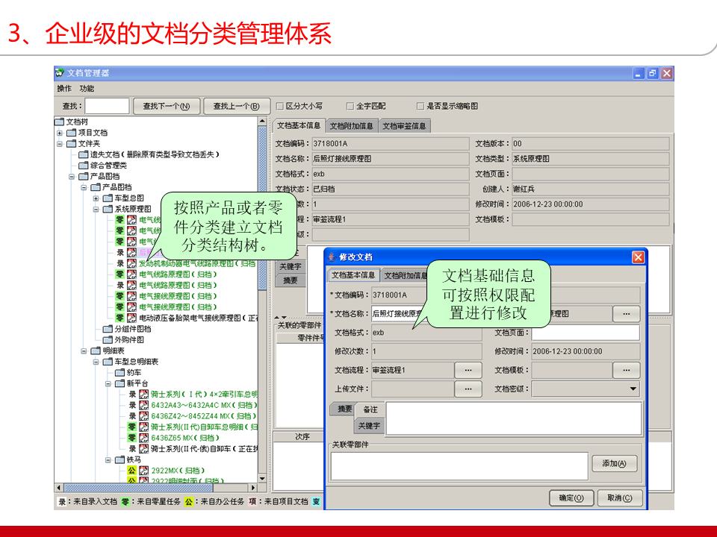The image size is (717, 537).
Task: Click document icon of 骑士系列(II代)自卸车总明细
Action: [x=143, y=427]
